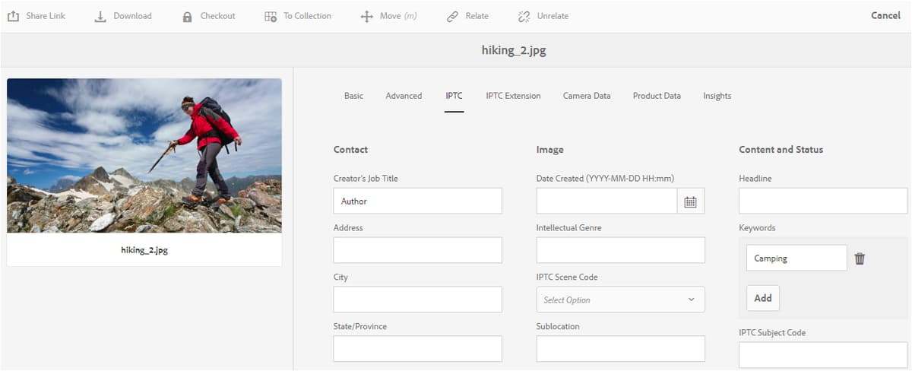Viewport: 912px width, 371px height.
Task: Open the Camera Data tab
Action: coord(586,96)
